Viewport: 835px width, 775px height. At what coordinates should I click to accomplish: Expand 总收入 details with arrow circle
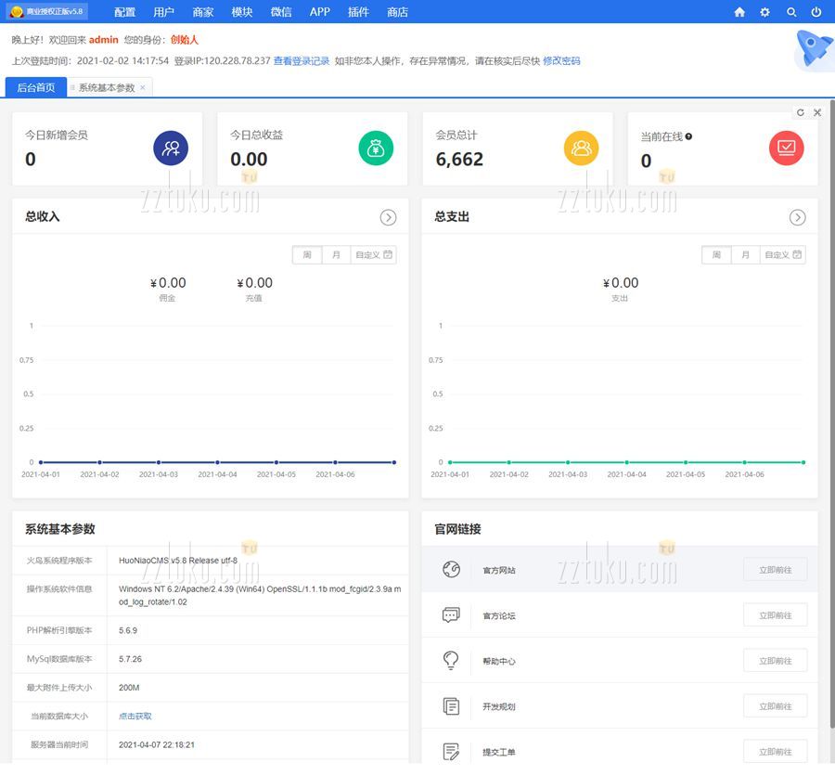tap(388, 217)
